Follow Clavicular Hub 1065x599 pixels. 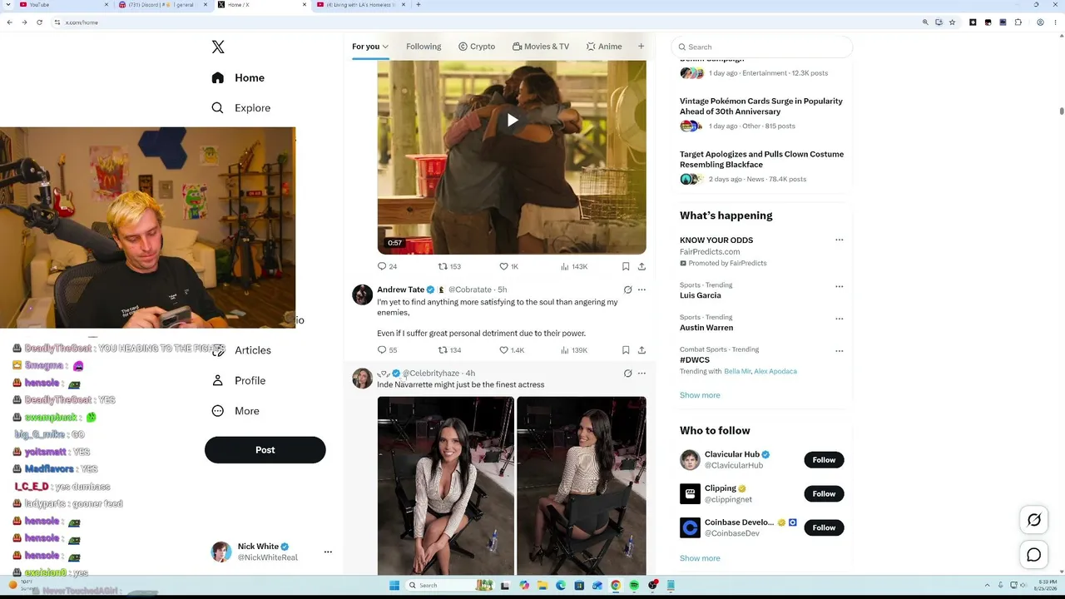[824, 460]
